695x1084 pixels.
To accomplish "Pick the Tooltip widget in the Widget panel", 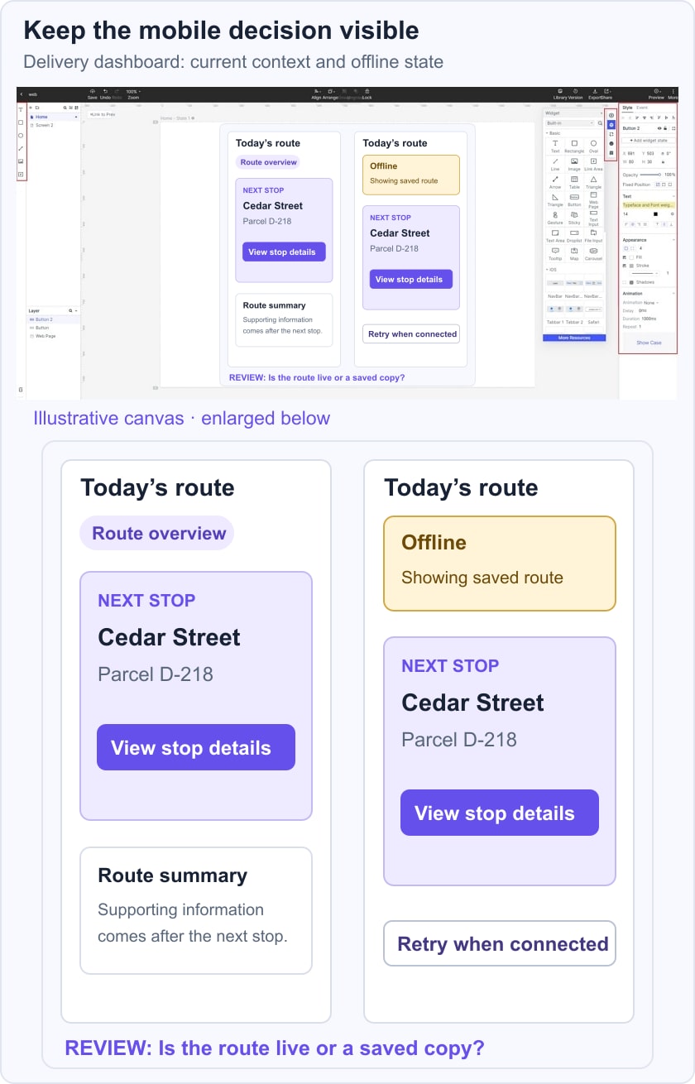I will (555, 253).
